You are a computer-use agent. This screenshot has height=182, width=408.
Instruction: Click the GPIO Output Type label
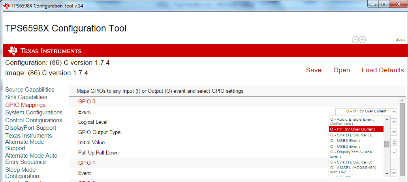[100, 132]
